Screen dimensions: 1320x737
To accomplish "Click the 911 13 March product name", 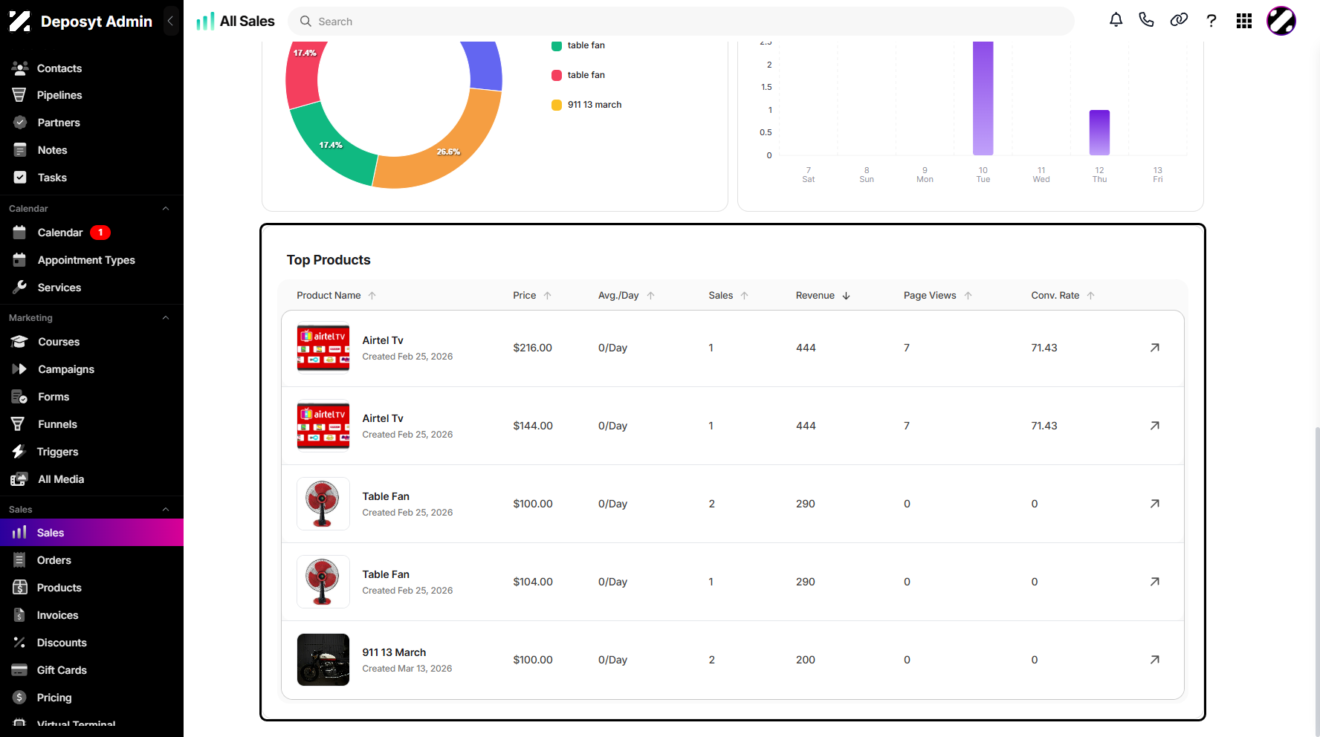I will (x=394, y=652).
